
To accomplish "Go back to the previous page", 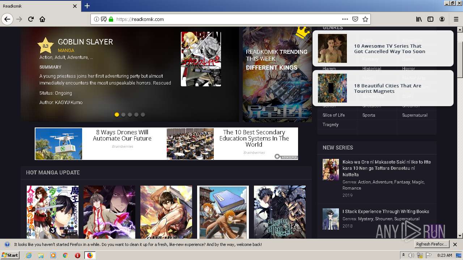I will [x=7, y=19].
